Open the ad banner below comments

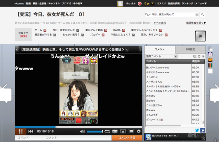click(175, 137)
